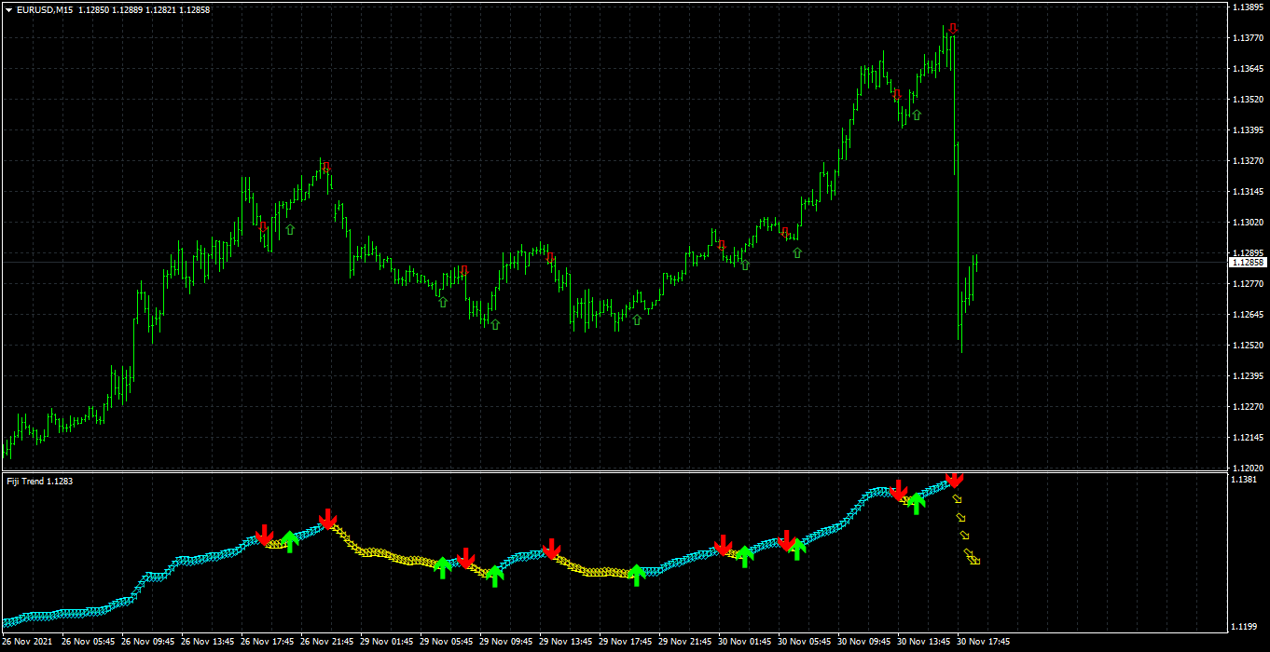
Task: Click the 29 Nov 13:45 time label
Action: click(x=566, y=642)
